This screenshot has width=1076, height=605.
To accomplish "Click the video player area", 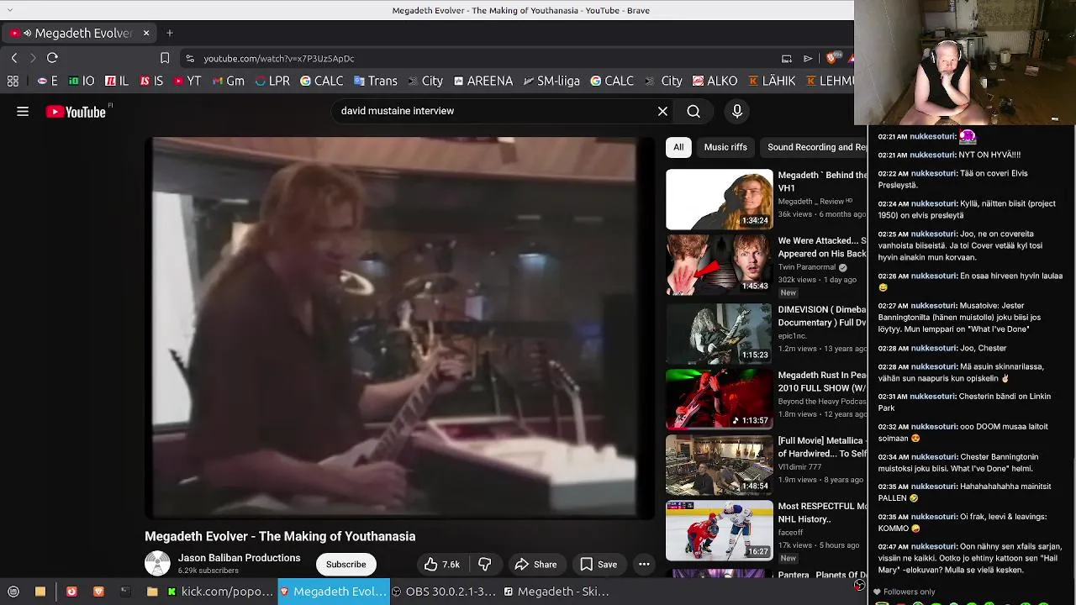I will tap(399, 328).
